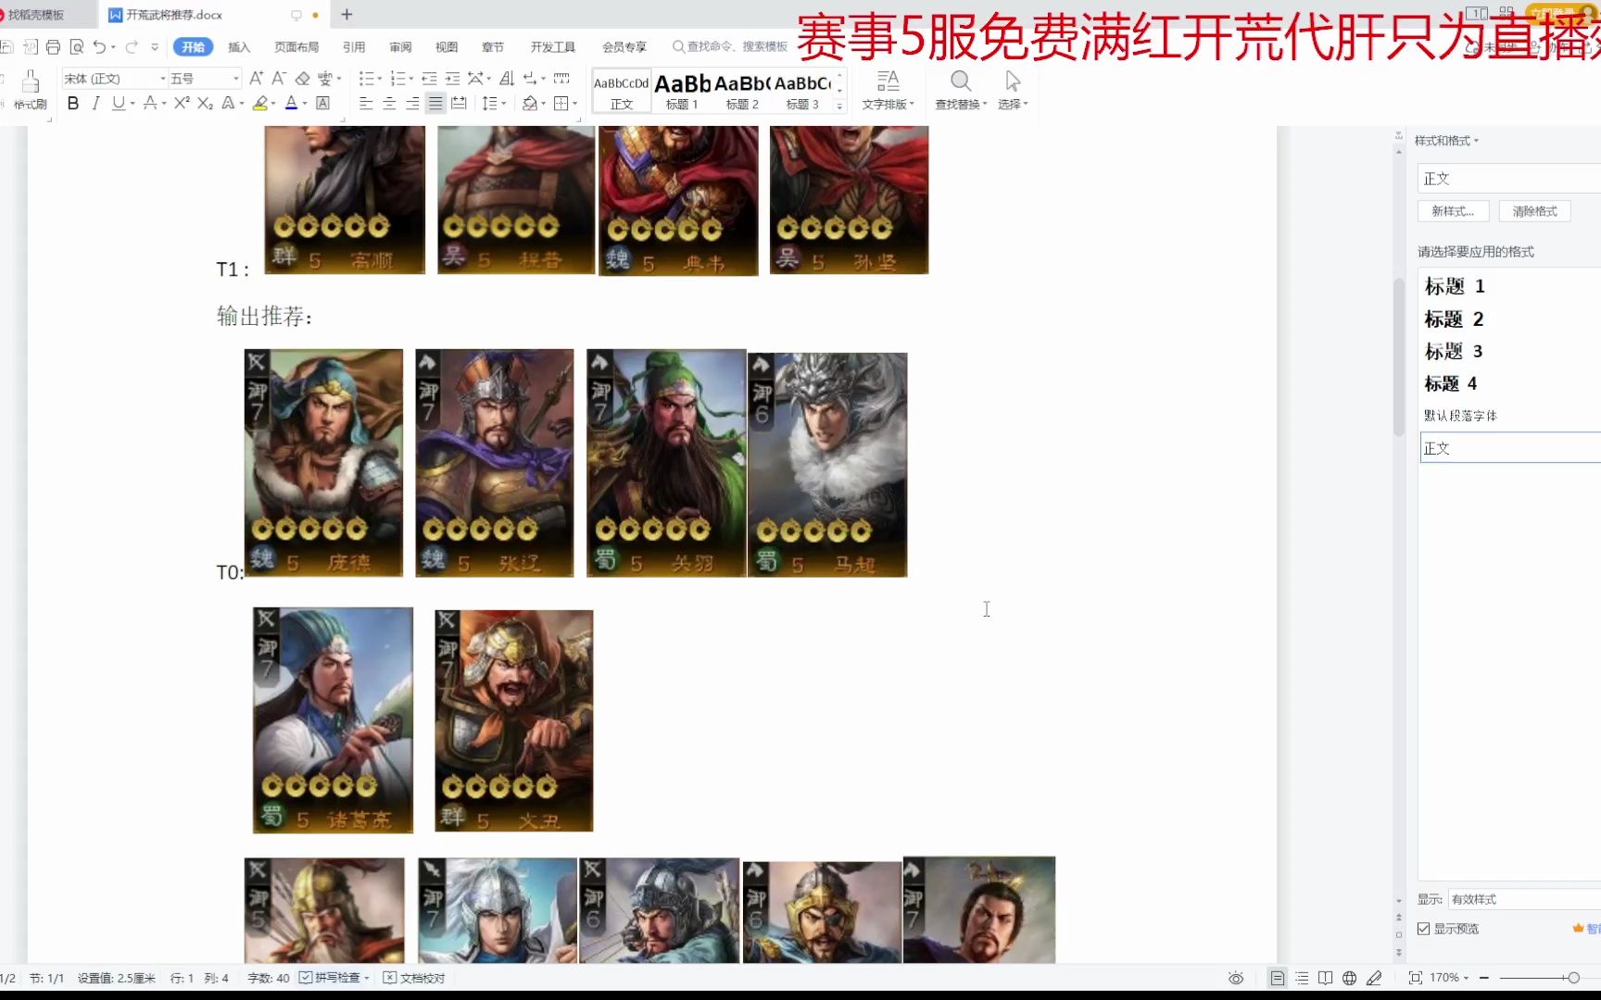The width and height of the screenshot is (1601, 1000).
Task: Open 查找替换 (Find and Replace)
Action: pos(961,90)
